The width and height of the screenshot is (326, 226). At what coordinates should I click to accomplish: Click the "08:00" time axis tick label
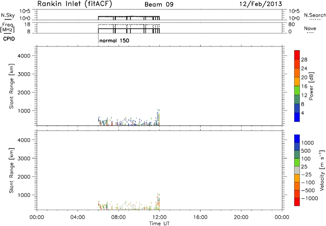click(119, 217)
